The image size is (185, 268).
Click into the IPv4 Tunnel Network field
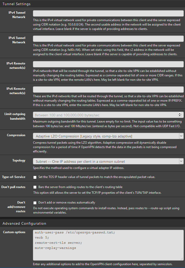(x=108, y=13)
